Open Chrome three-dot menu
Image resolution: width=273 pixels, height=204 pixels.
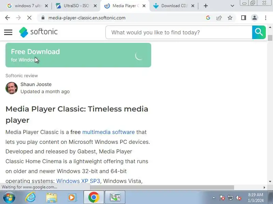click(265, 18)
